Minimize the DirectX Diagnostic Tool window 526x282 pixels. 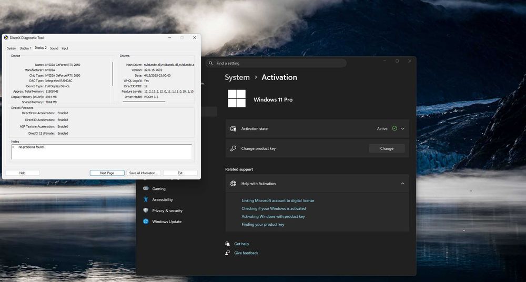pyautogui.click(x=169, y=37)
